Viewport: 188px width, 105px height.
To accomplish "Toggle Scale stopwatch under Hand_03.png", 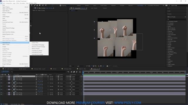I will click(x=12, y=81).
